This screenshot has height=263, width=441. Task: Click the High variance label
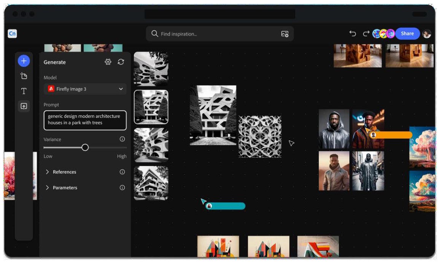122,156
